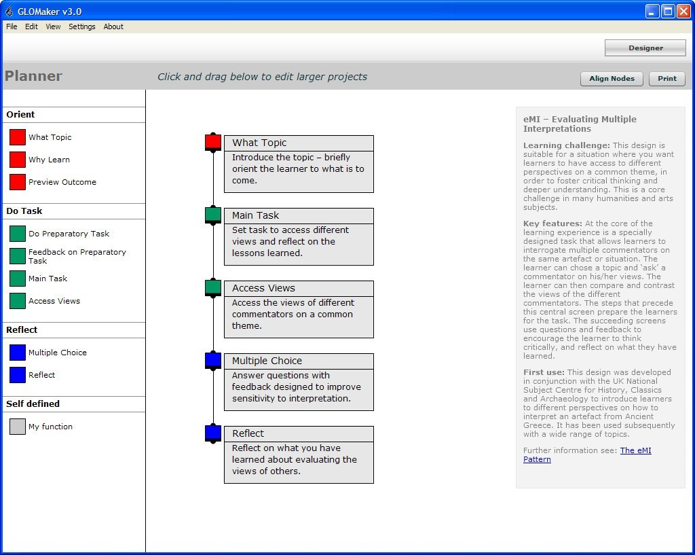The image size is (695, 555).
Task: Click the red Why Learn square icon
Action: [x=18, y=160]
